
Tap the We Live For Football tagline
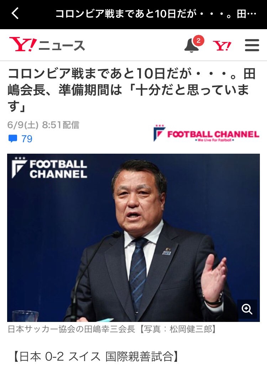[214, 140]
